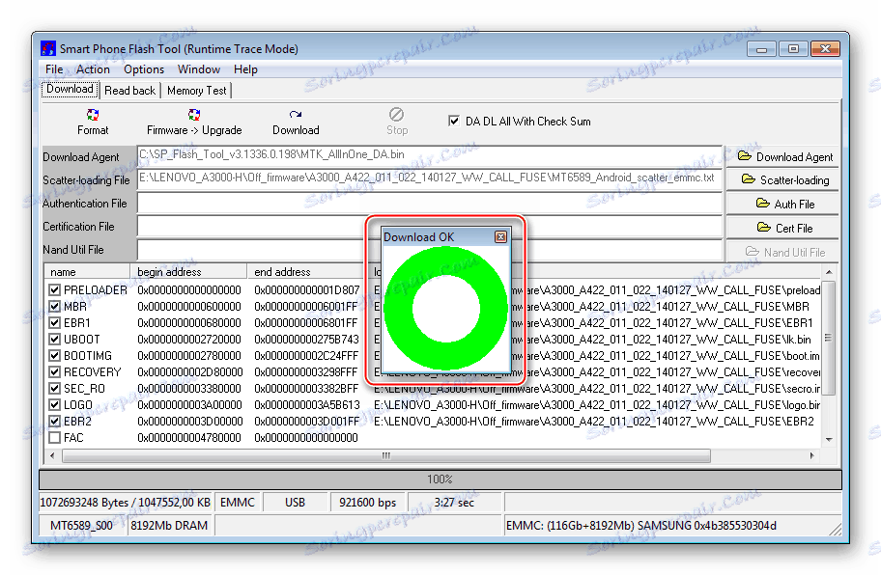Click the PRELOADER begin address cell
Image resolution: width=881 pixels, height=575 pixels.
[x=189, y=290]
